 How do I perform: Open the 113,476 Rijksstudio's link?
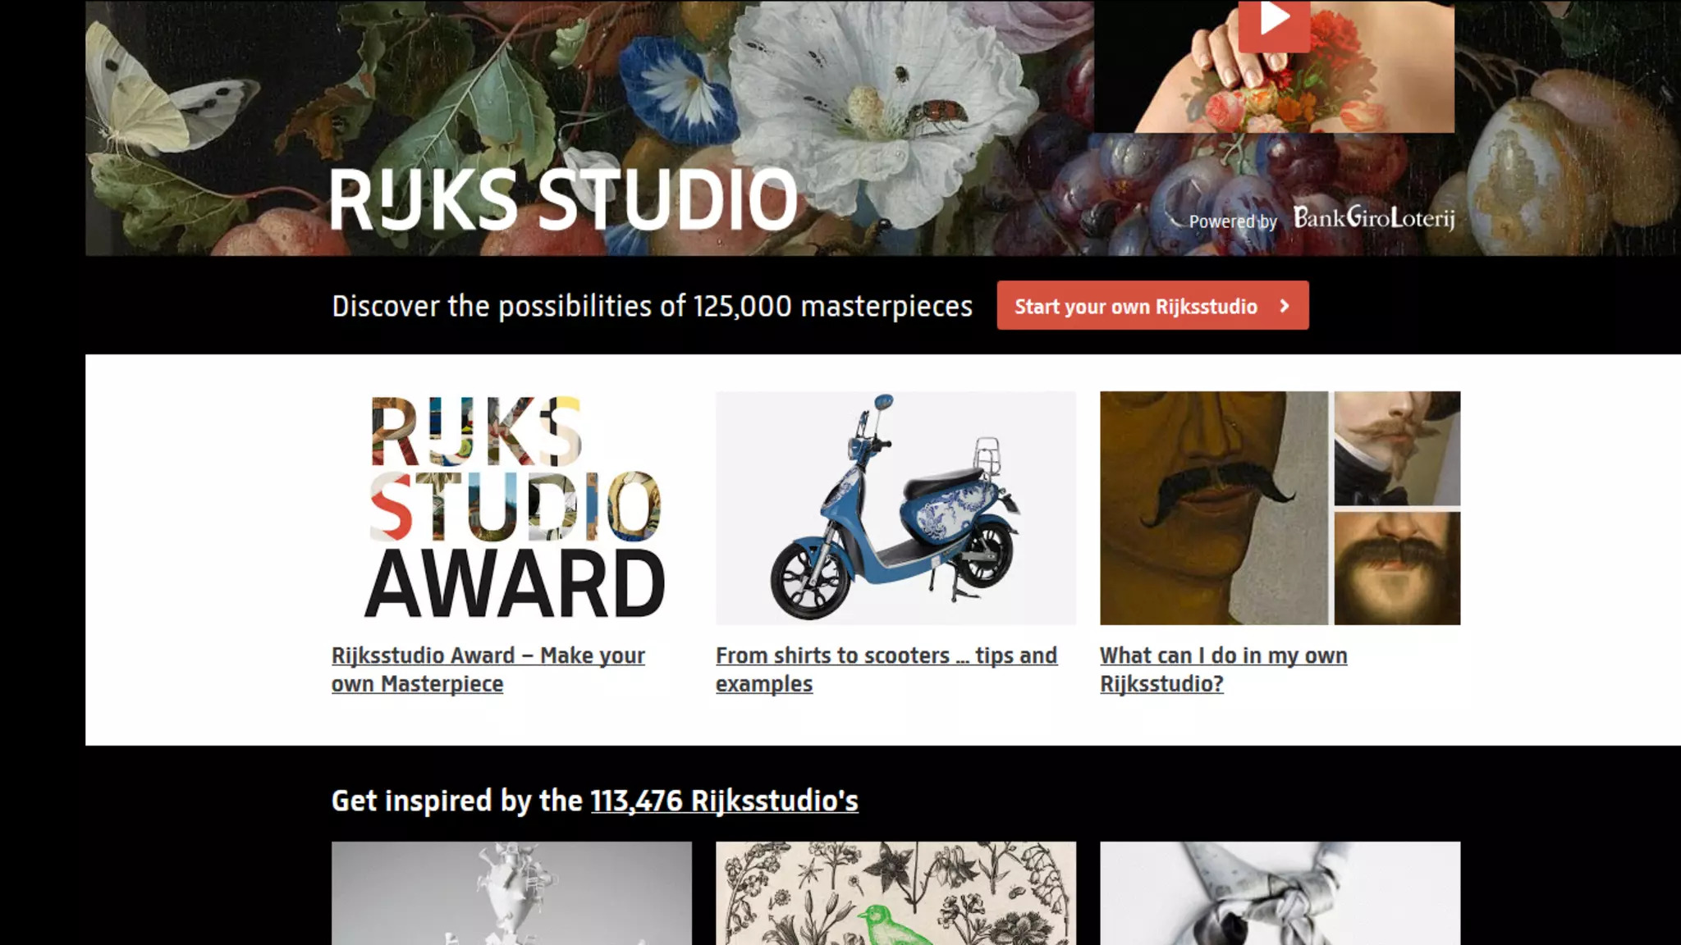click(x=724, y=801)
